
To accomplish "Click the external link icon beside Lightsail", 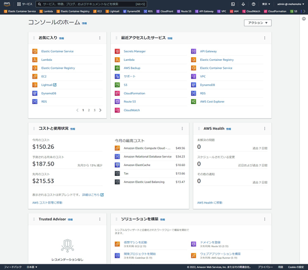I will [55, 85].
